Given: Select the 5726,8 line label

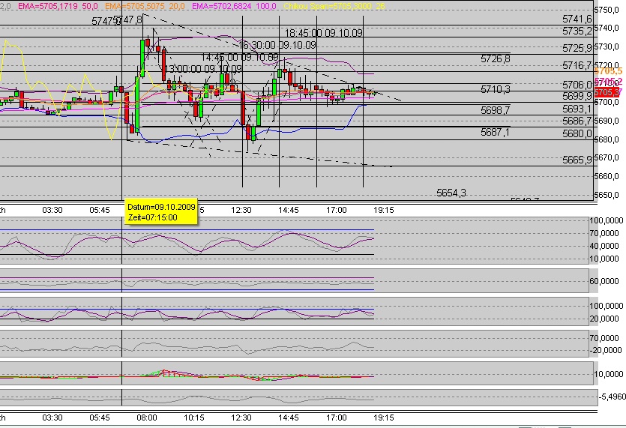Looking at the screenshot, I should pos(495,58).
